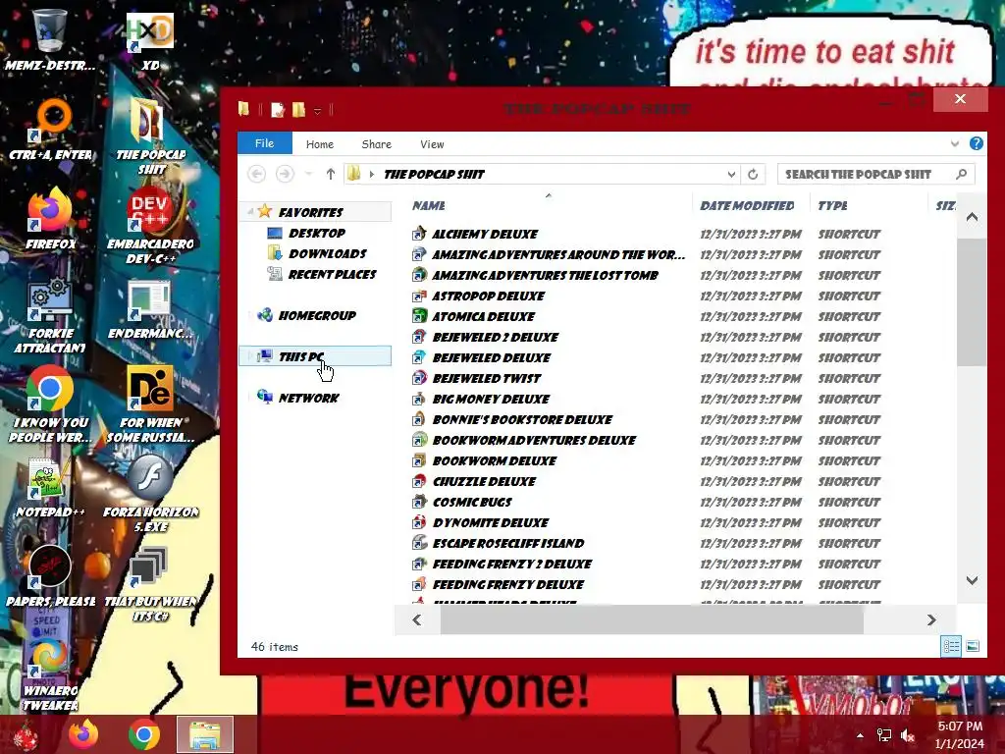Open the View ribbon tab
This screenshot has height=754, width=1005.
point(432,144)
